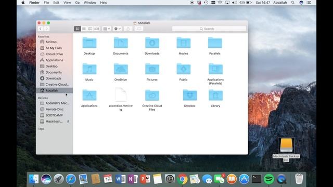Select the Documents folder icon

click(121, 43)
